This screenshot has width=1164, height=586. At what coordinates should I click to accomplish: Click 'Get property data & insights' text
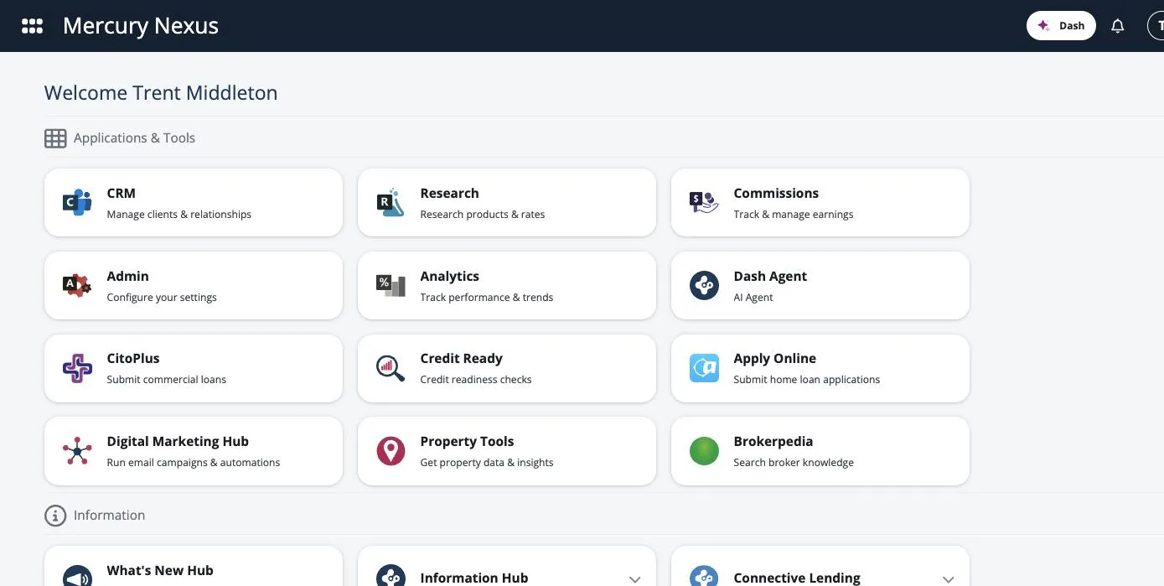(486, 463)
